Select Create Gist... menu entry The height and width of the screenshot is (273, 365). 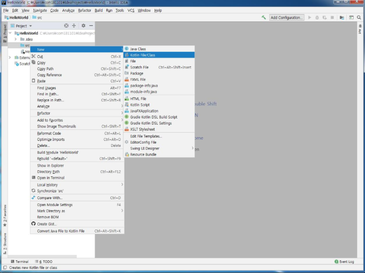tap(77, 224)
